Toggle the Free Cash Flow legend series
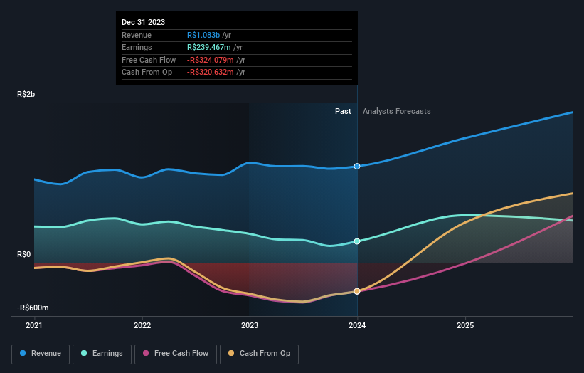The height and width of the screenshot is (373, 584). tap(176, 354)
